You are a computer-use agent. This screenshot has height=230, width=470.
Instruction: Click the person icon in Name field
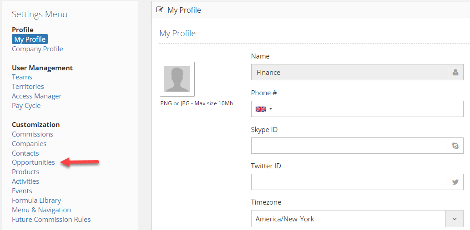coord(455,72)
